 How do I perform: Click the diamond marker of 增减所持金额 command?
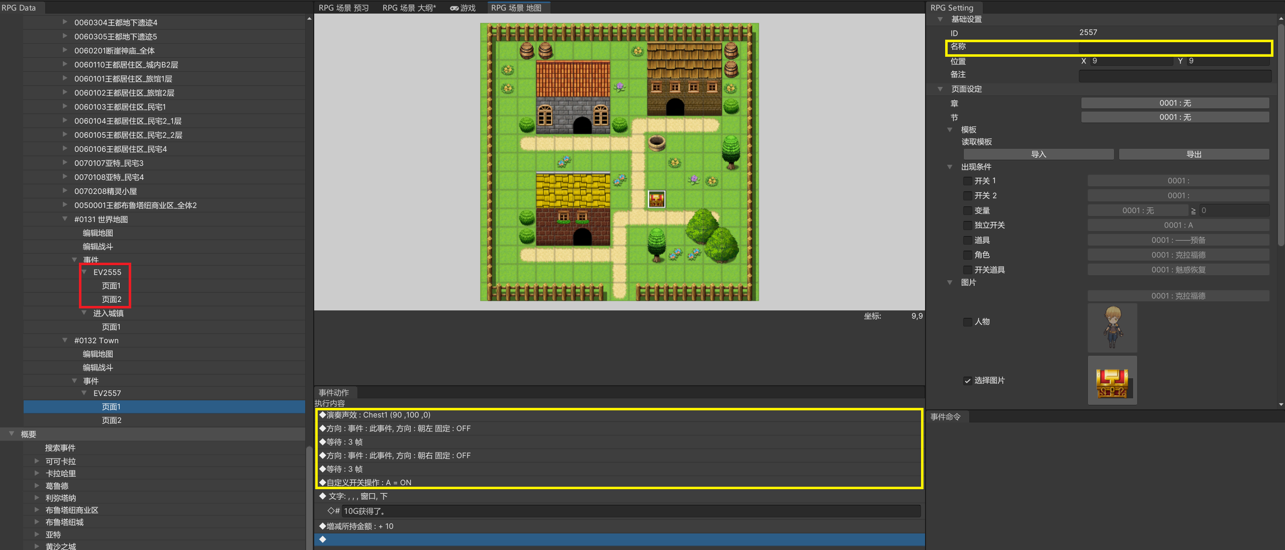pyautogui.click(x=323, y=526)
